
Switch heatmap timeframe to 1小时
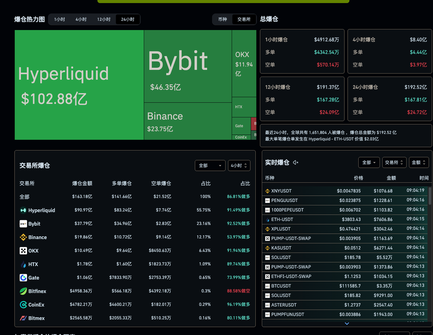[x=59, y=19]
